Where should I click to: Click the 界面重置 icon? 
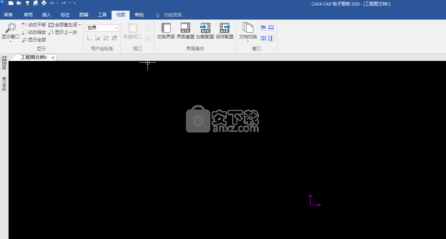point(185,28)
